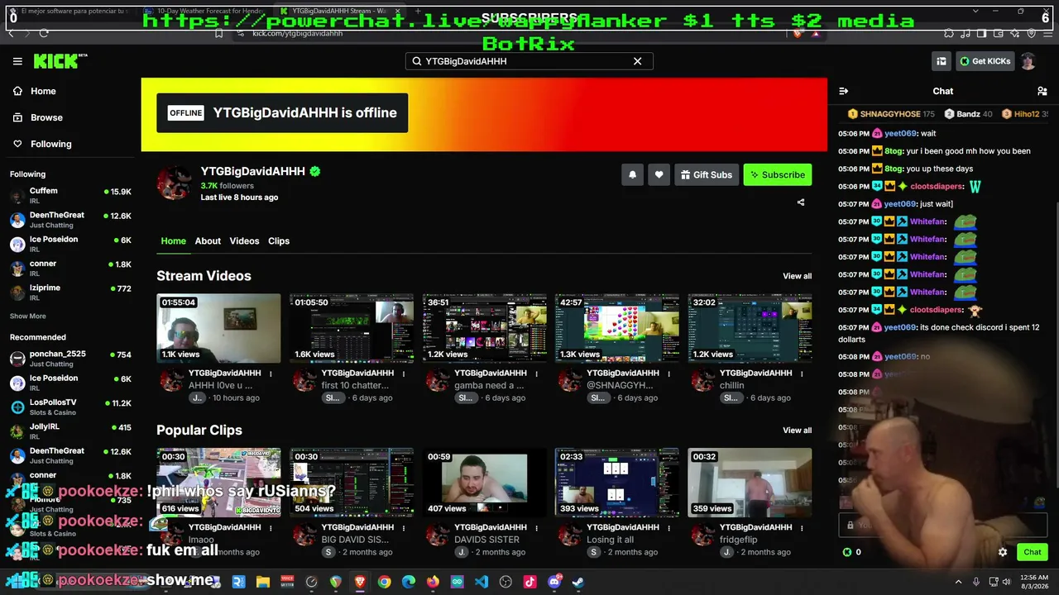Viewport: 1059px width, 595px height.
Task: Click the Get KICKs button
Action: point(985,61)
